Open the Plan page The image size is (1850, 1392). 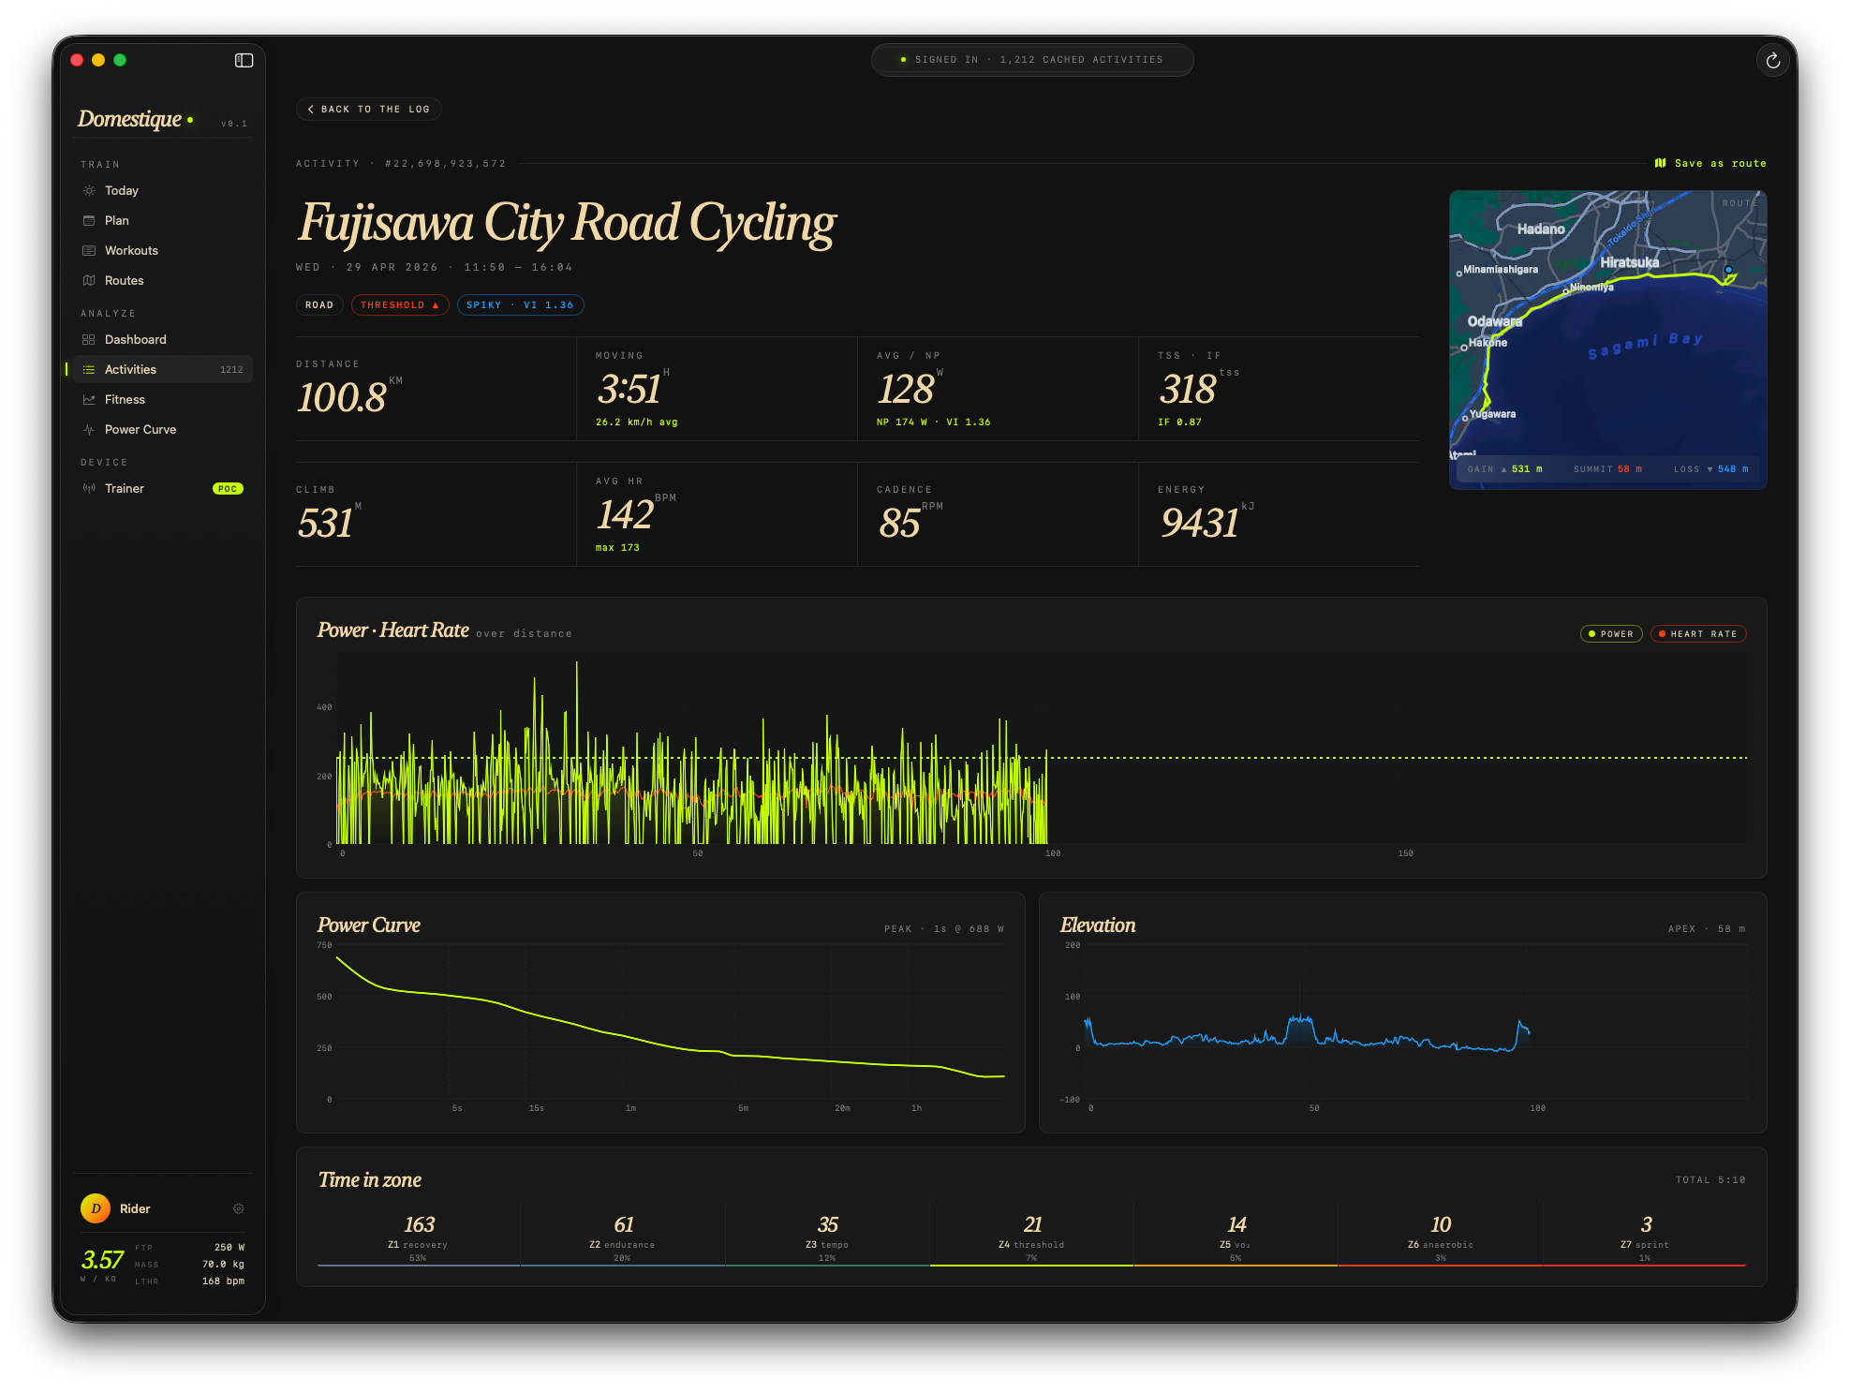163,220
